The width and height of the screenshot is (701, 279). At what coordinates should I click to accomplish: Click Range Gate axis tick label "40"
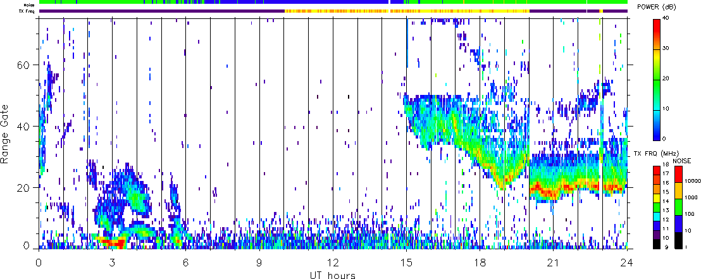[25, 127]
